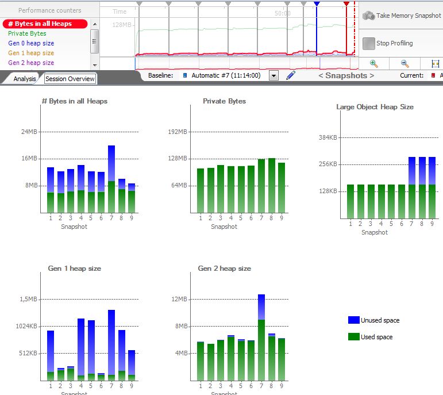
Task: Click the Stop Profiling square icon
Action: [x=368, y=43]
